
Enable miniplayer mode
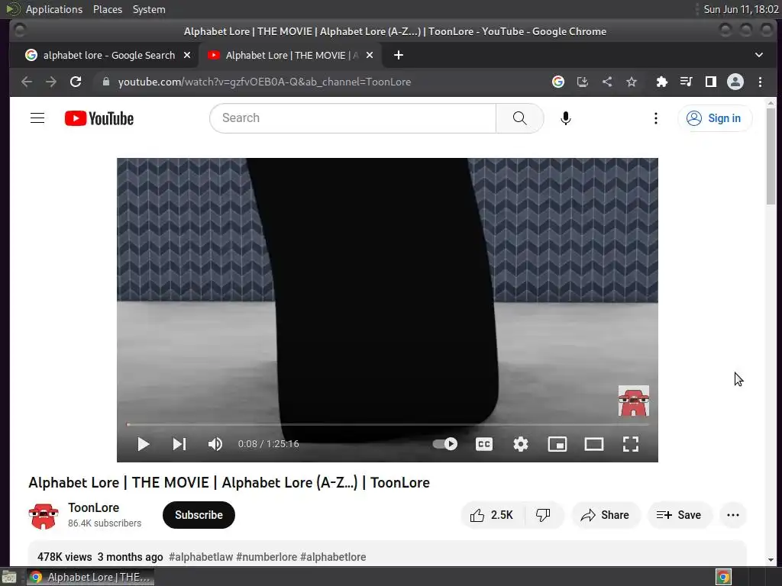(x=557, y=444)
